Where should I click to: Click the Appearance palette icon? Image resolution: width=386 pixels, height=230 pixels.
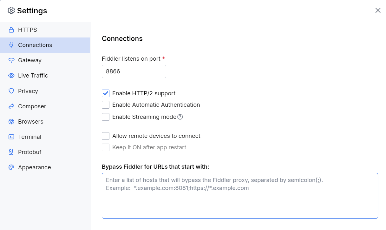click(11, 167)
